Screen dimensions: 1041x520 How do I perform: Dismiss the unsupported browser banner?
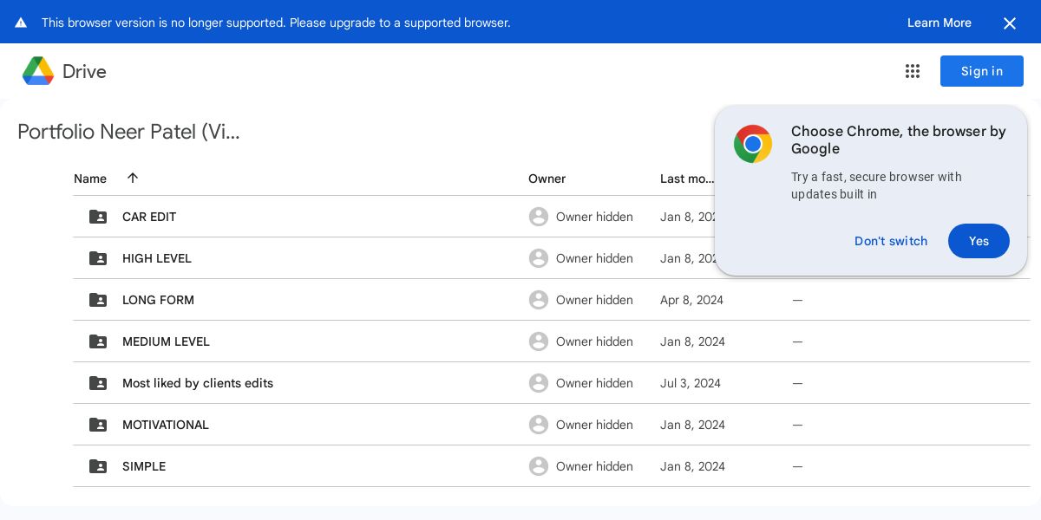[1010, 23]
